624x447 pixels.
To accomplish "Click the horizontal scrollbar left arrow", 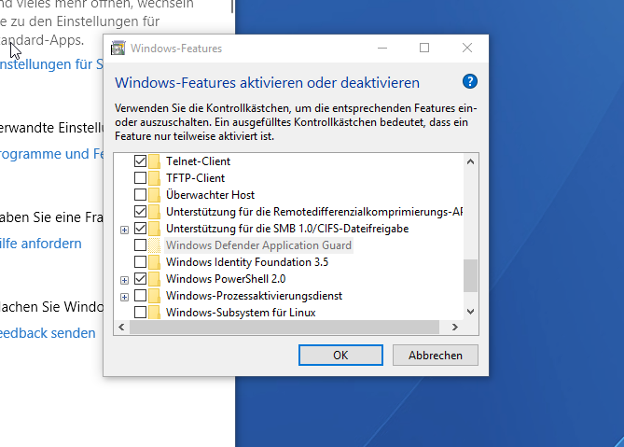I will (x=122, y=328).
